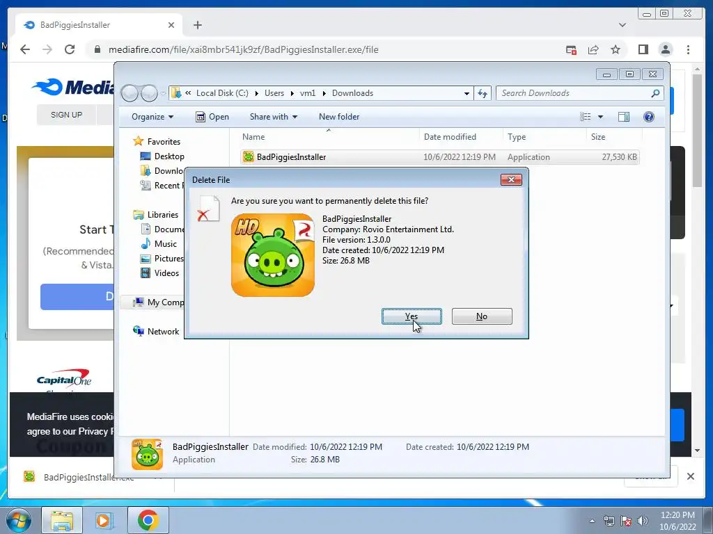Select Libraries in navigation pane
The width and height of the screenshot is (713, 534).
point(155,214)
